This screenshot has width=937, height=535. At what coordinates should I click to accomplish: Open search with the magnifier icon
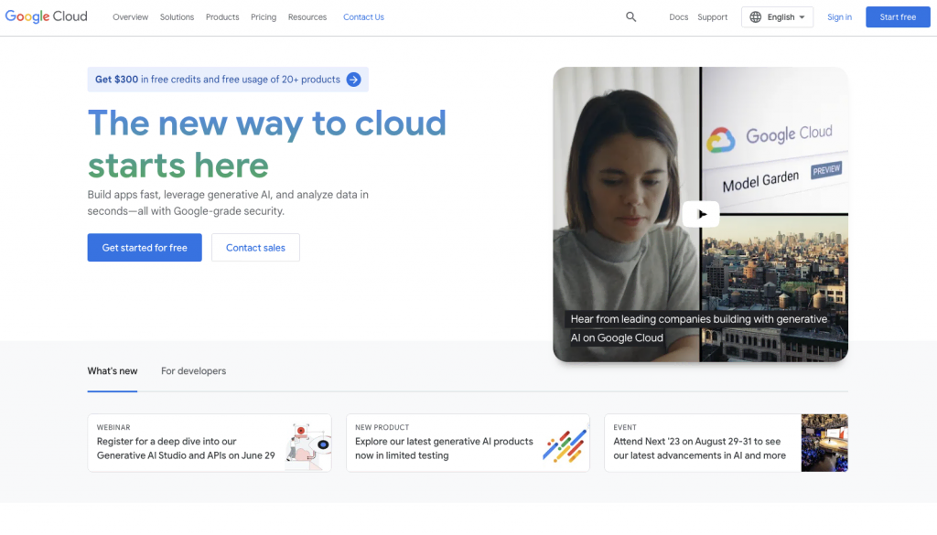click(630, 17)
